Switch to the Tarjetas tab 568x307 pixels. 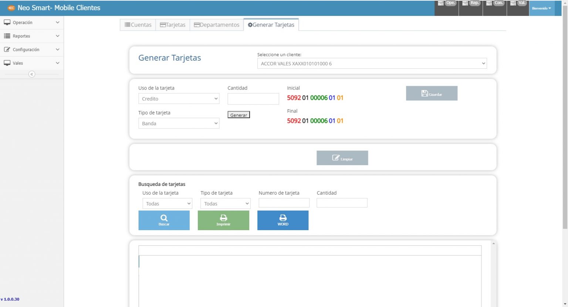pyautogui.click(x=172, y=24)
